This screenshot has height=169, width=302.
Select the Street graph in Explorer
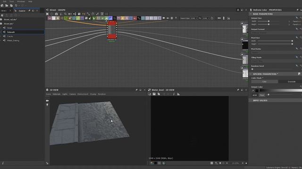(x=9, y=28)
